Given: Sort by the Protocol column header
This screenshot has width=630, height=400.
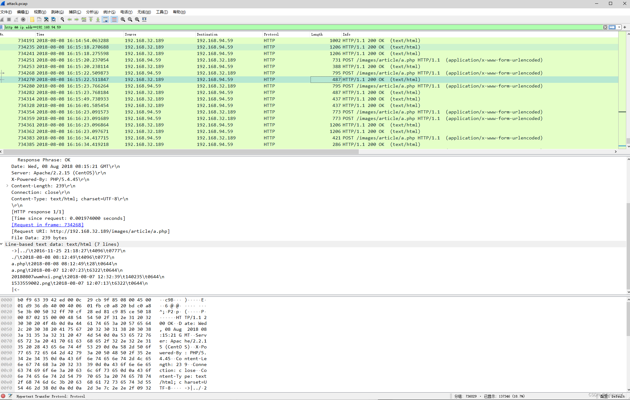Looking at the screenshot, I should (286, 34).
